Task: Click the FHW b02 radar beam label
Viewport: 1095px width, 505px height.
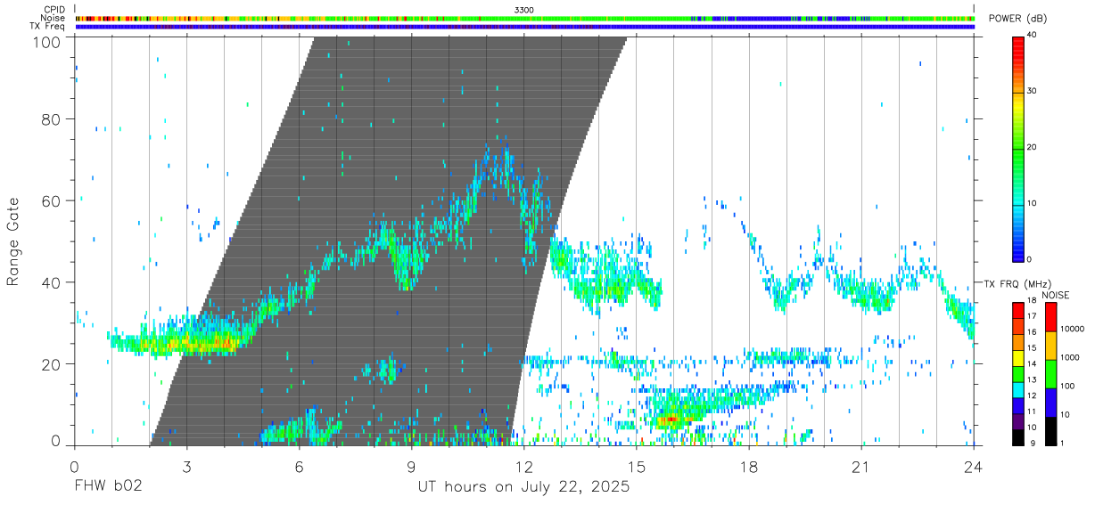Action: tap(108, 487)
